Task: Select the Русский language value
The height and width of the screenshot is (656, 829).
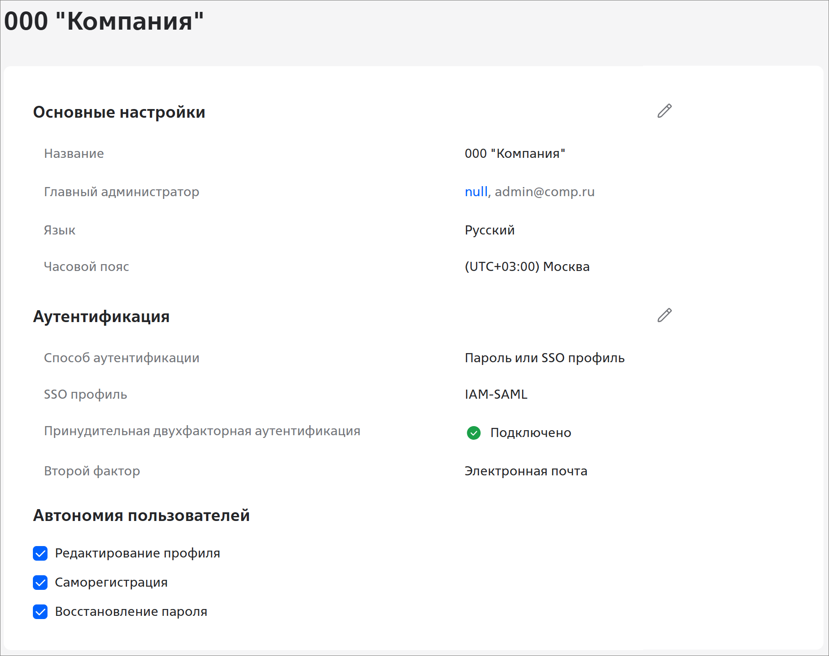Action: pyautogui.click(x=489, y=230)
